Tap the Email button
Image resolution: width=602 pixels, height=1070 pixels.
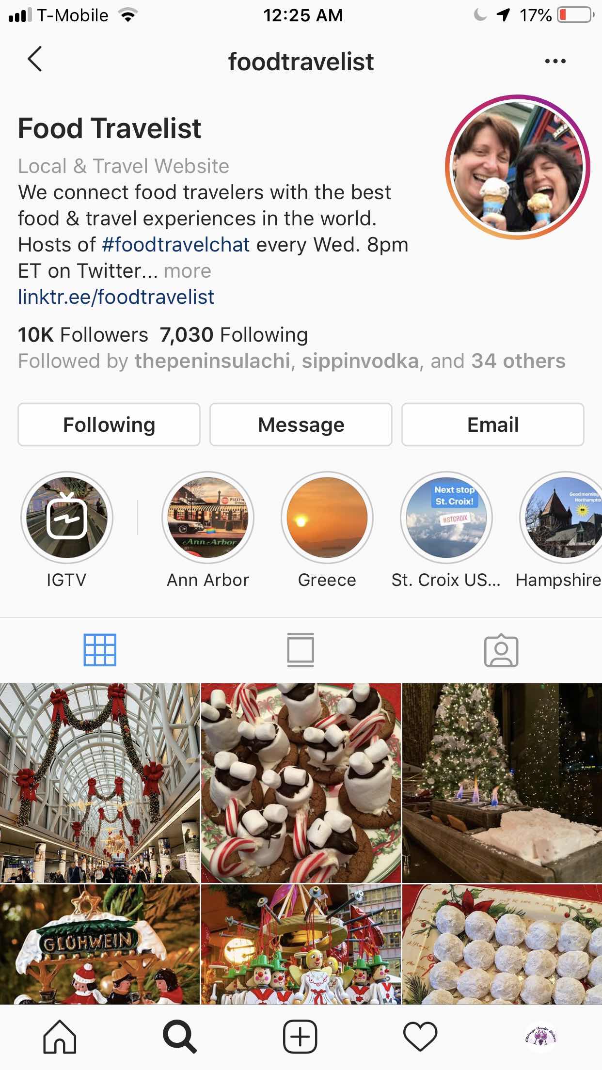(493, 425)
